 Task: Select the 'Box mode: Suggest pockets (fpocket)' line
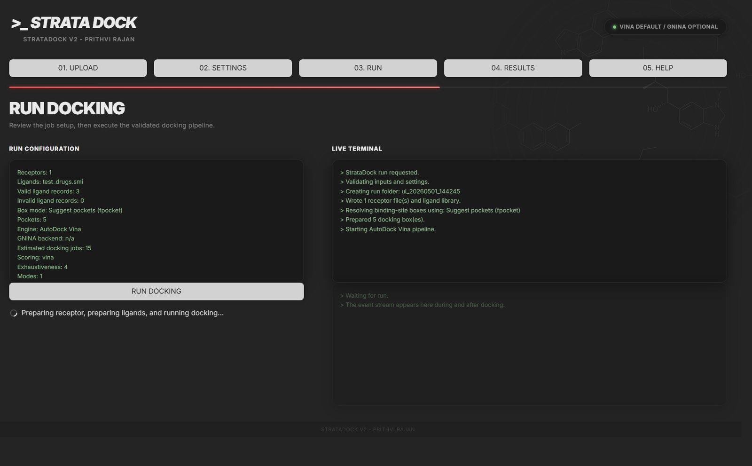point(70,210)
